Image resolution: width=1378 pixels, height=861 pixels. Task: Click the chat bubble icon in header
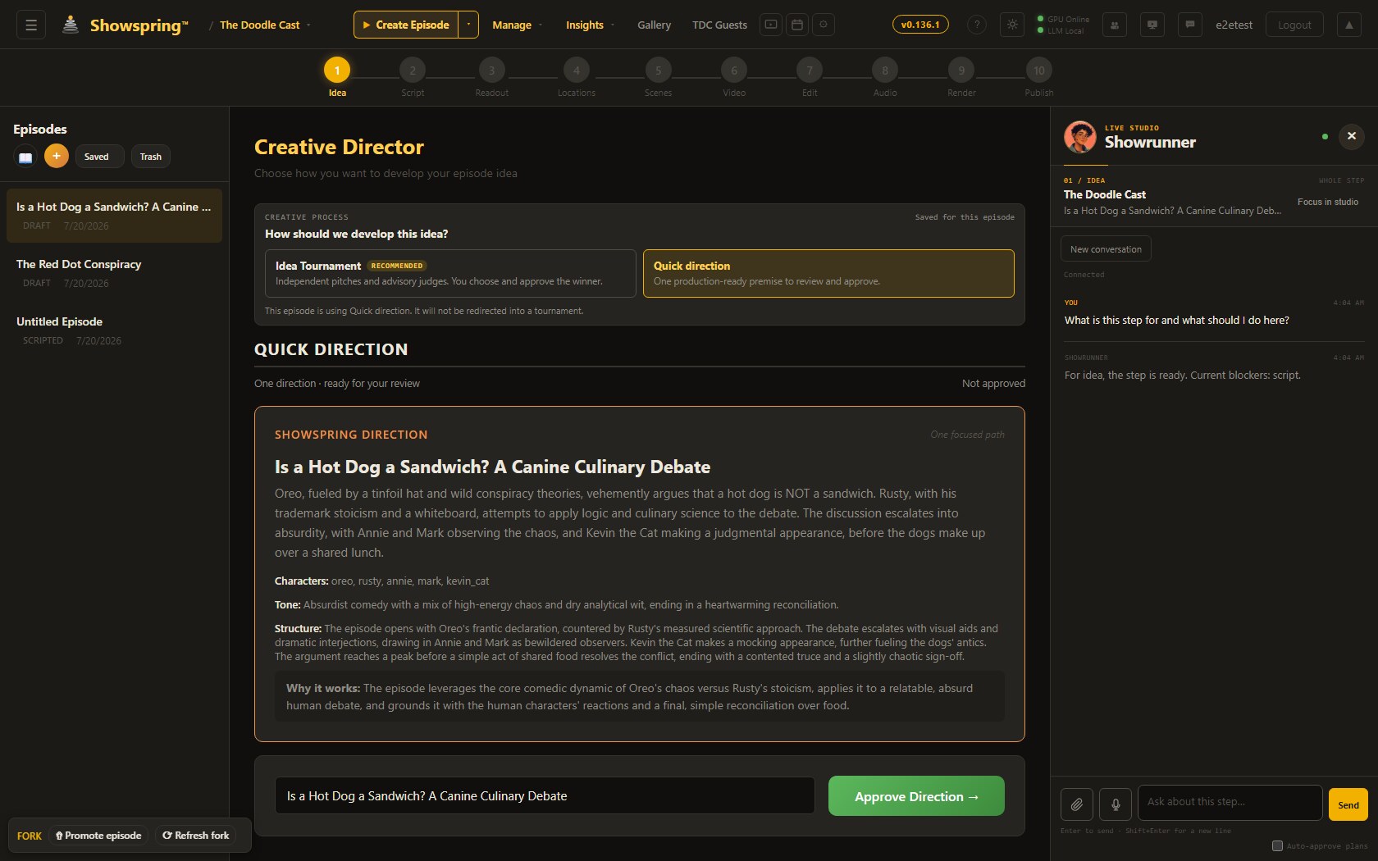tap(1189, 25)
